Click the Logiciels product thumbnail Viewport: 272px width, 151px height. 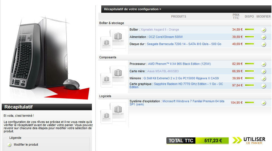[113, 113]
